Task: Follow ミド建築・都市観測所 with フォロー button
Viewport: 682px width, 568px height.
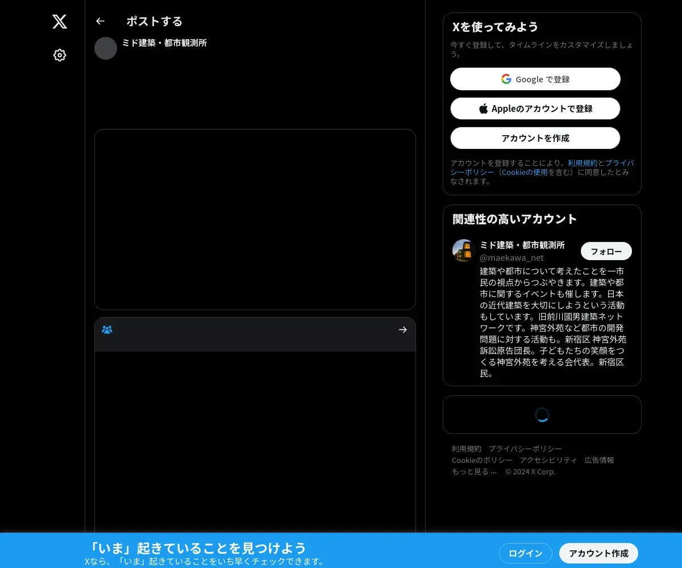Action: (x=606, y=251)
